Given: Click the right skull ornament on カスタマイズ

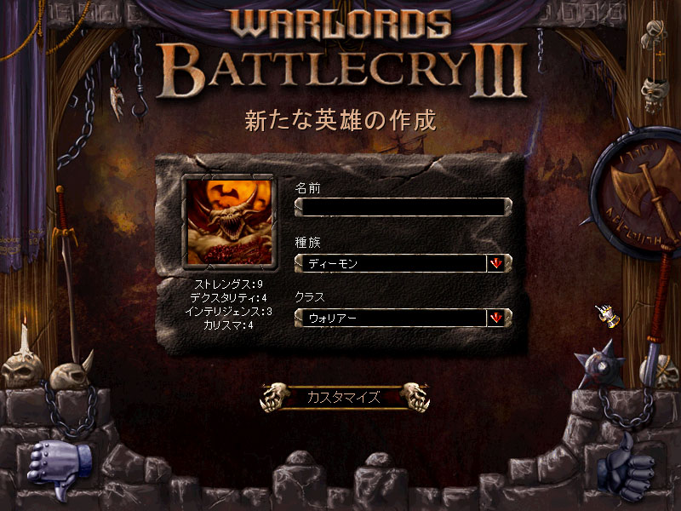Looking at the screenshot, I should (415, 397).
